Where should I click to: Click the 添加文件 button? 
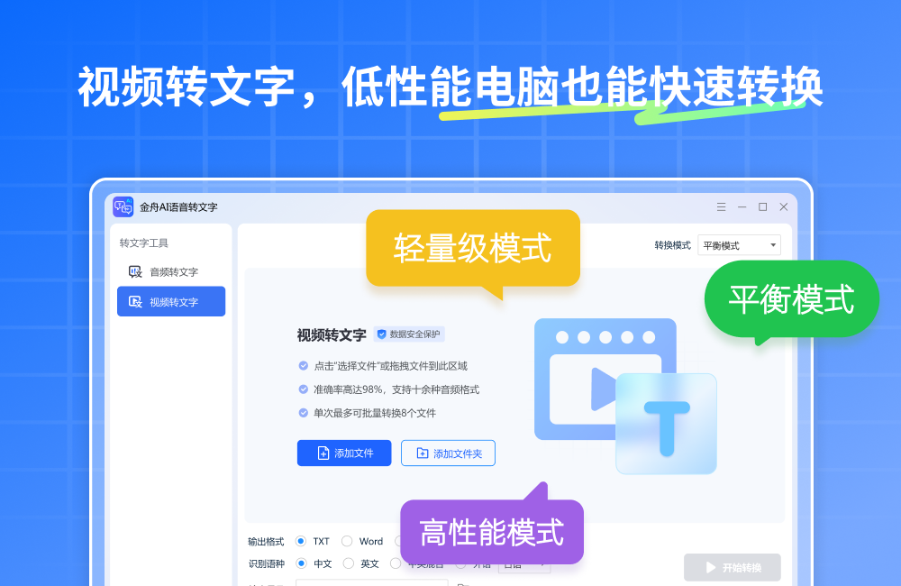point(343,453)
